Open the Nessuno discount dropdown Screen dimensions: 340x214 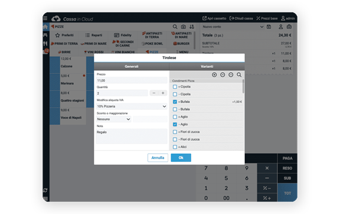(x=113, y=119)
